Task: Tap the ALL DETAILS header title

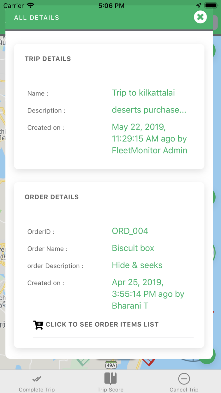Action: pos(37,18)
